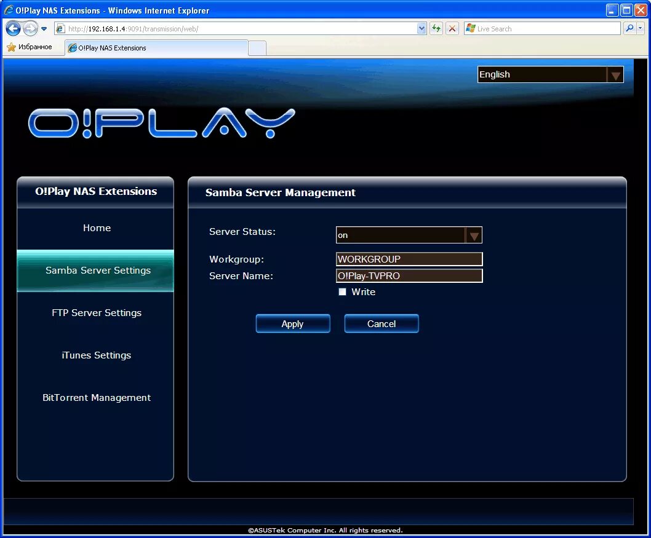Close the Internet Explorer window
The width and height of the screenshot is (651, 538).
641,10
